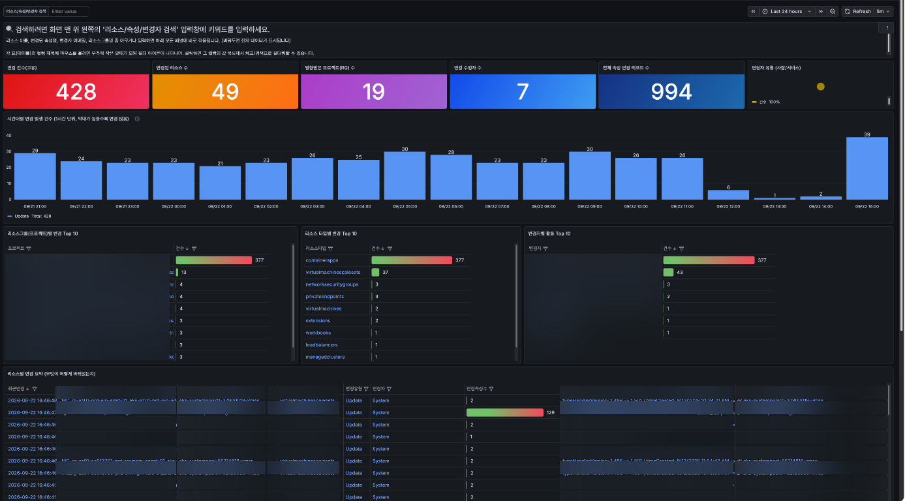Filter the 건수 column in resource group table
Viewport: 905px width, 501px height.
point(194,248)
